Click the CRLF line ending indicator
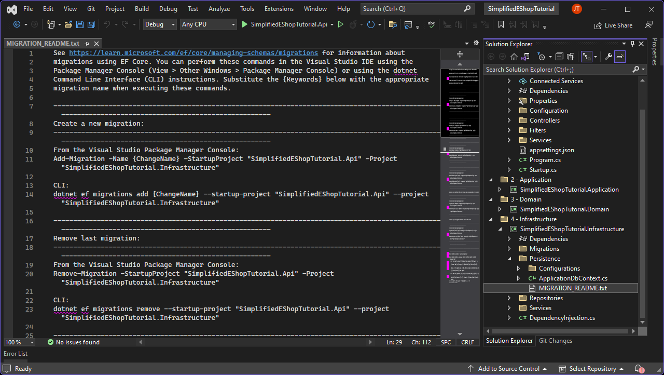The height and width of the screenshot is (375, 664). (x=467, y=342)
